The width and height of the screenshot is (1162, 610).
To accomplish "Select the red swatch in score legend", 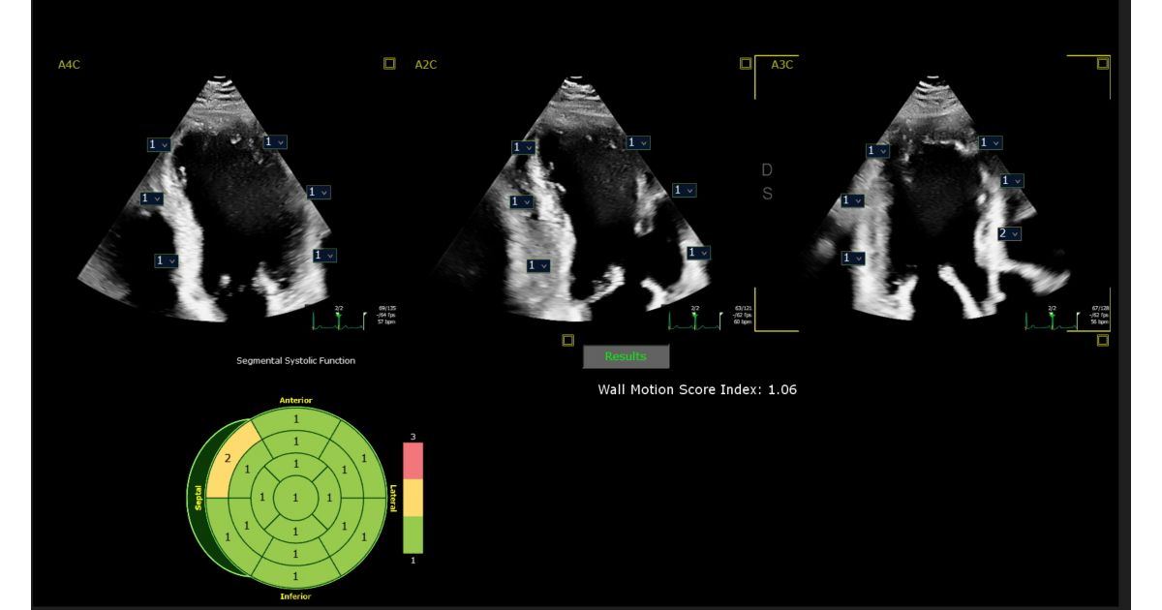I will pos(413,460).
